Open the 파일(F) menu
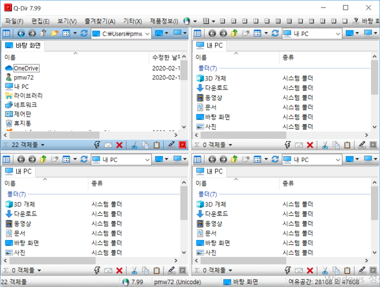 [x=14, y=21]
